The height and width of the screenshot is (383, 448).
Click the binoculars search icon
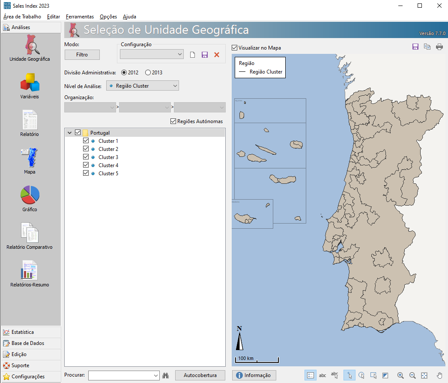point(167,375)
